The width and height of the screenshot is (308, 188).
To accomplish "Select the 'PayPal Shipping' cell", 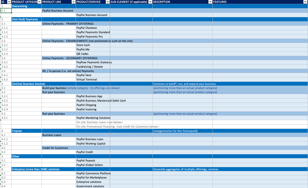I will pos(93,105).
